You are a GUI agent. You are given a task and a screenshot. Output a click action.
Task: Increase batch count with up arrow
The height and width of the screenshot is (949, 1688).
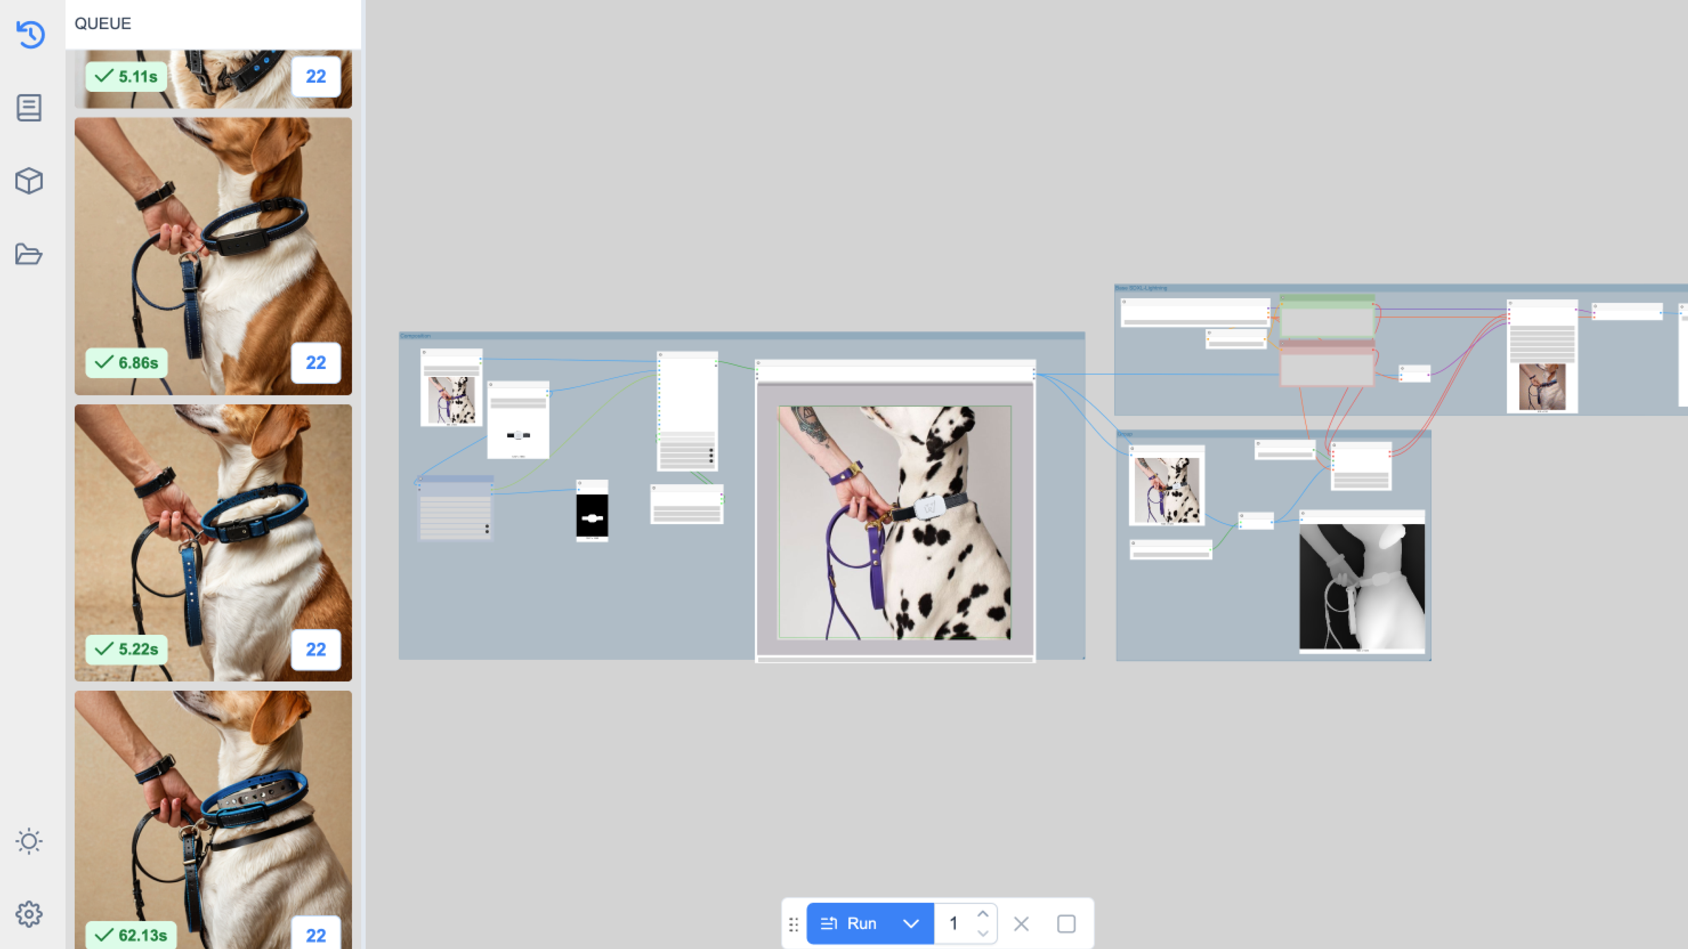(982, 914)
